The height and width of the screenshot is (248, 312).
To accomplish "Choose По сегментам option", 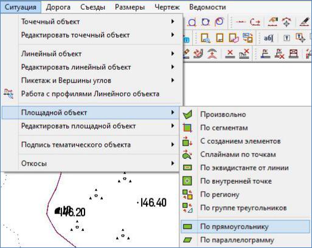I will tap(246, 128).
